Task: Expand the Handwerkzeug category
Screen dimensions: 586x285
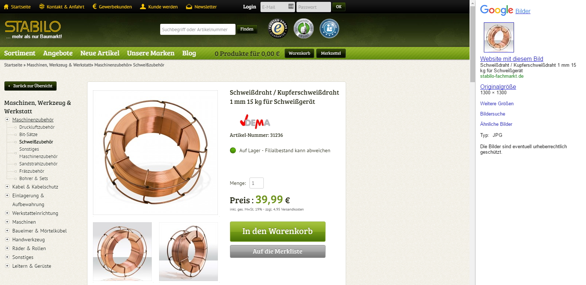Action: (x=7, y=240)
